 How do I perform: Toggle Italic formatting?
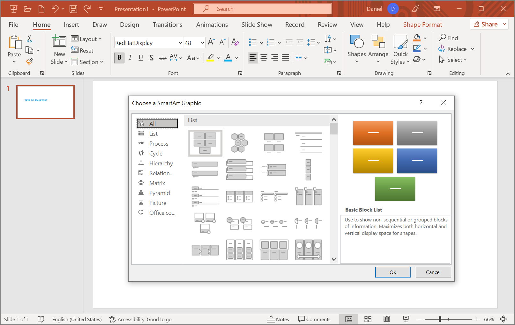click(x=130, y=58)
